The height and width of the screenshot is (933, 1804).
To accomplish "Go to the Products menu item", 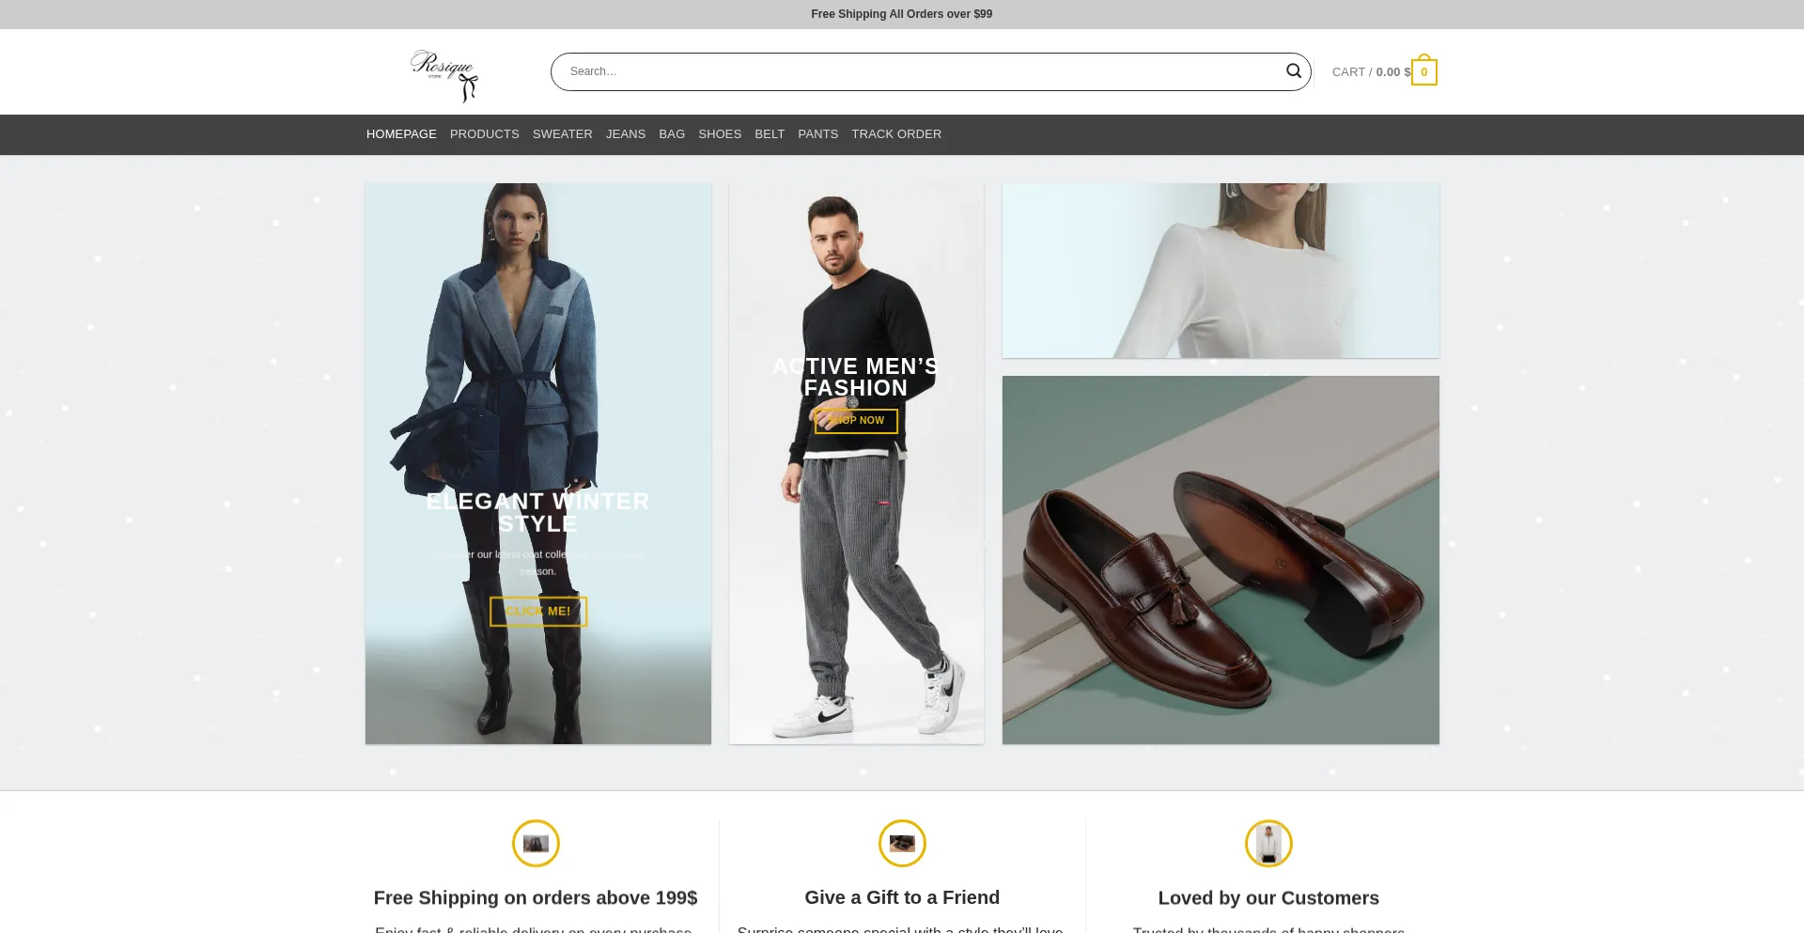I will click(x=484, y=134).
